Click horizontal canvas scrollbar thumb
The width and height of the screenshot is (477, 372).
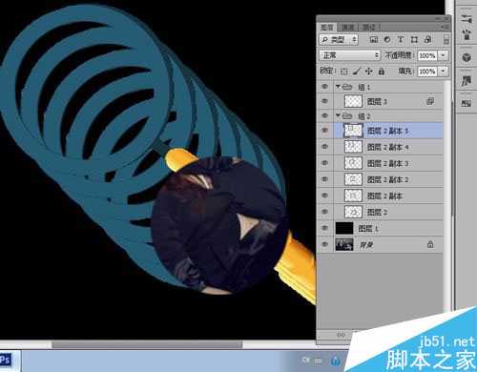pyautogui.click(x=147, y=344)
